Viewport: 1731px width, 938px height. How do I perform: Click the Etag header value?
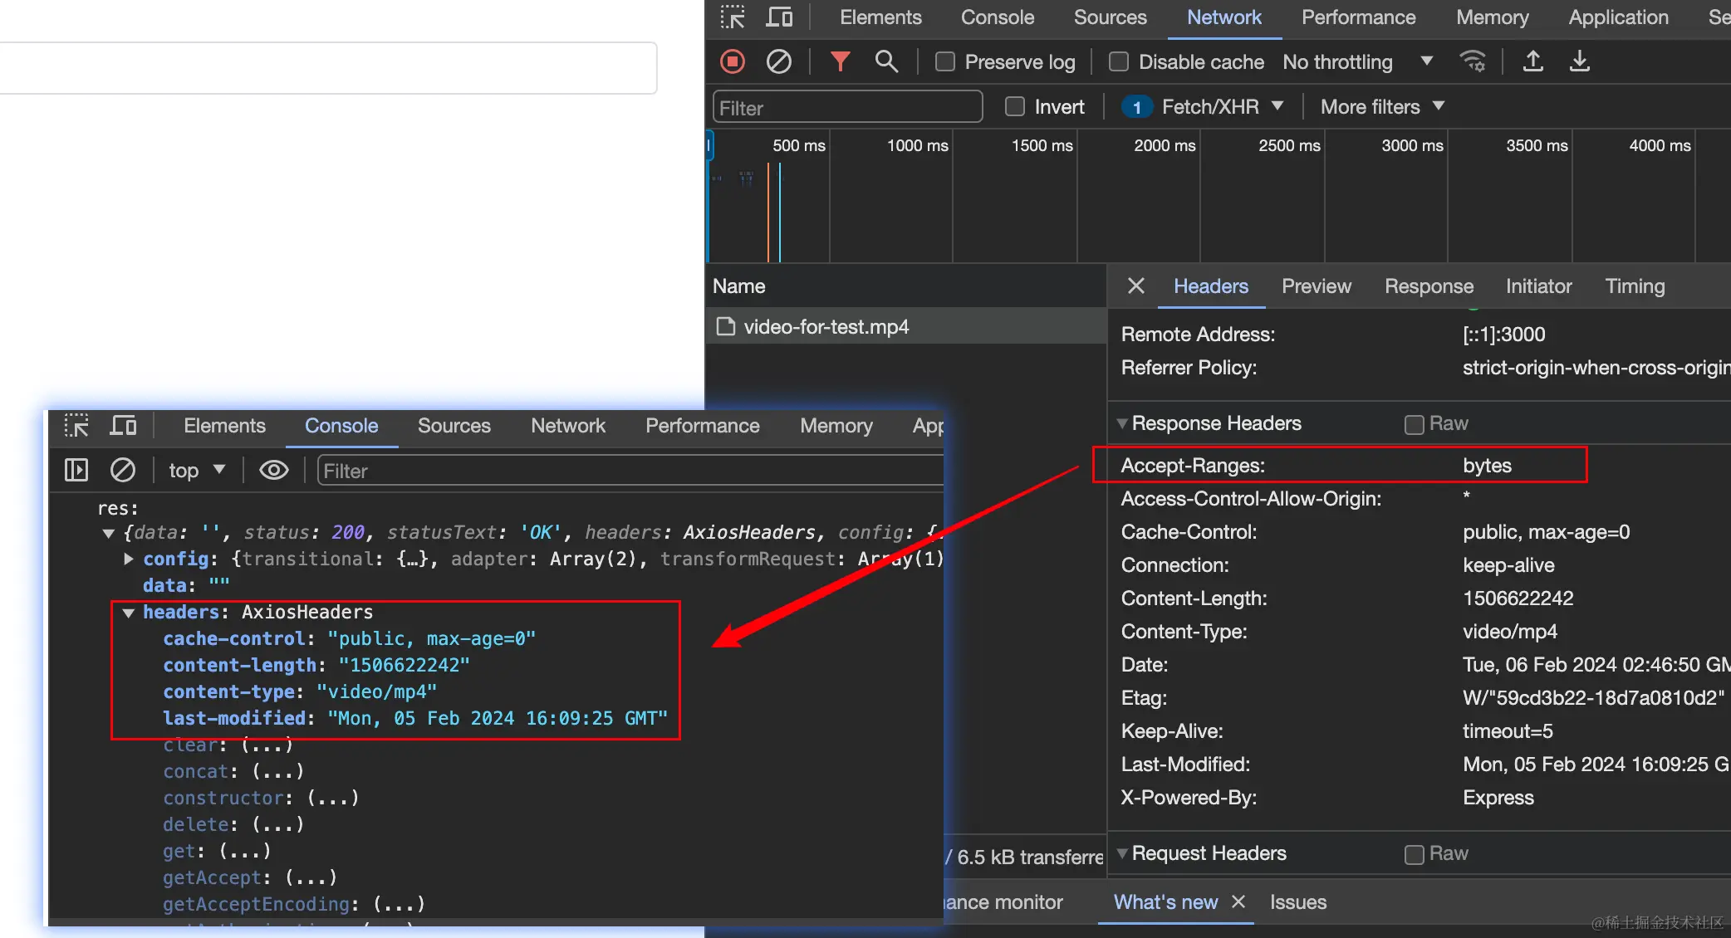1593,698
